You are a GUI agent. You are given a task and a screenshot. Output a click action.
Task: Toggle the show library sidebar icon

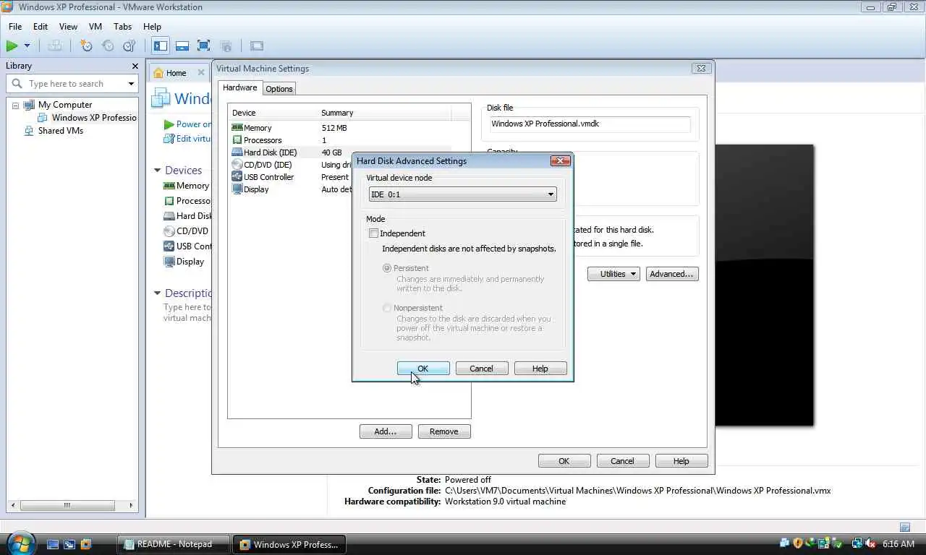pyautogui.click(x=161, y=46)
